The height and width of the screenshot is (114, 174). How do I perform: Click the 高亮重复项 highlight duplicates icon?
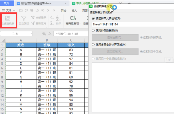(x=73, y=18)
